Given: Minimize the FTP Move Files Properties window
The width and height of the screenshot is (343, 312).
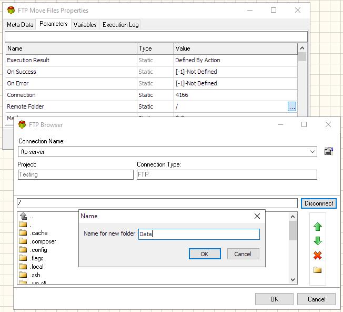Looking at the screenshot, I should (x=250, y=10).
